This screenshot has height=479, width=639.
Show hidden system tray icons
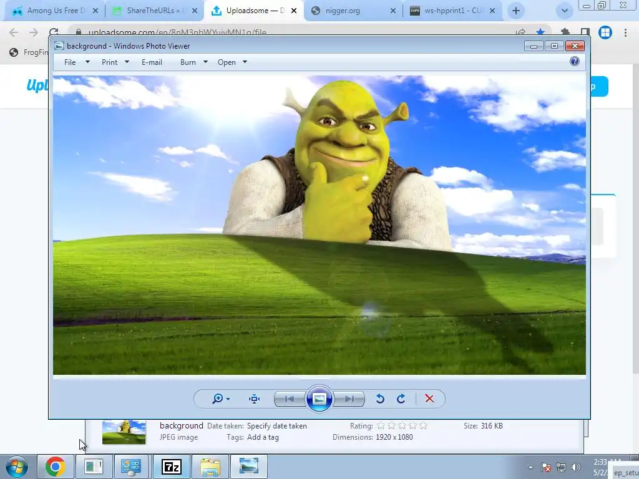click(x=530, y=467)
